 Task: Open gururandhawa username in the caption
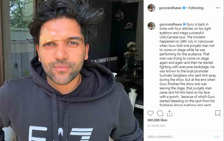[x=170, y=24]
